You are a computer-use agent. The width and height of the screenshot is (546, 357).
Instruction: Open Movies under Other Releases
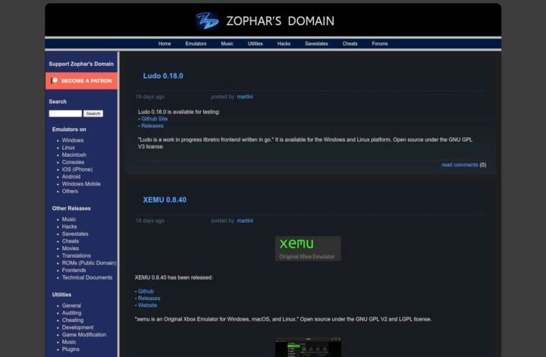pyautogui.click(x=71, y=249)
